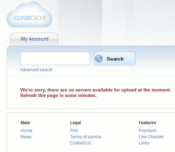Viewport: 175px width, 152px height.
Task: Open the Contact Us link
Action: (x=80, y=143)
